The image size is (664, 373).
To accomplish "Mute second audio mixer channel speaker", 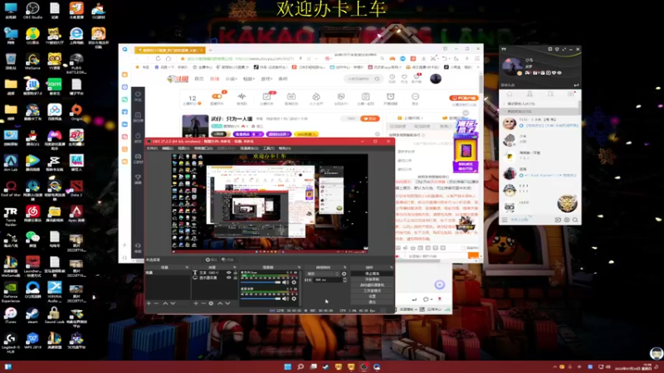I will click(286, 298).
